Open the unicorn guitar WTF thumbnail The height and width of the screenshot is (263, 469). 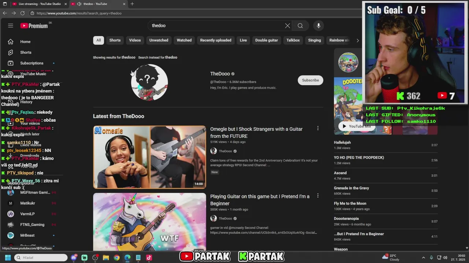149,222
